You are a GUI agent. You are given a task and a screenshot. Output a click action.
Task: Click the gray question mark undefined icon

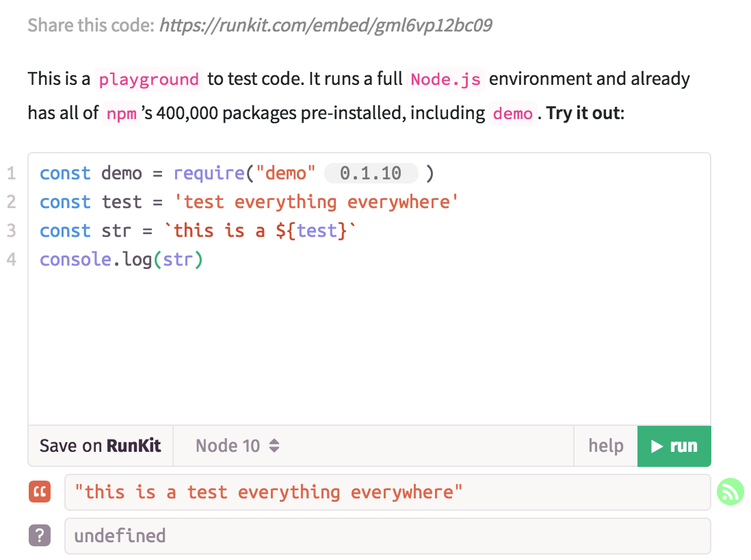click(40, 535)
